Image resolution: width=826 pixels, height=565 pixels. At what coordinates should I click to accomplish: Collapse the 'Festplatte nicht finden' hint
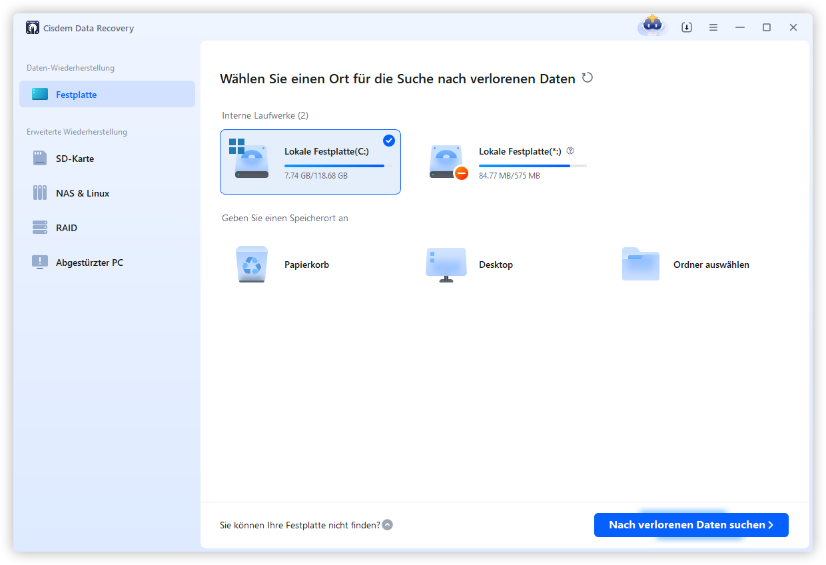[387, 525]
